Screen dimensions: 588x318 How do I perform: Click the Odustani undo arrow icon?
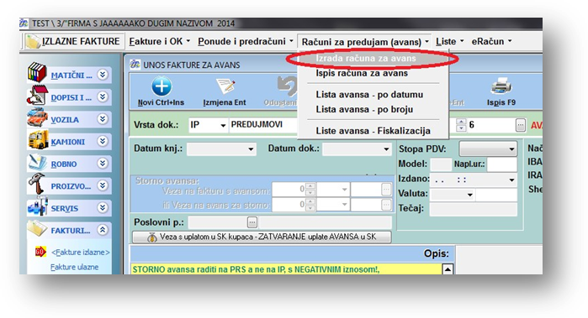pos(287,86)
